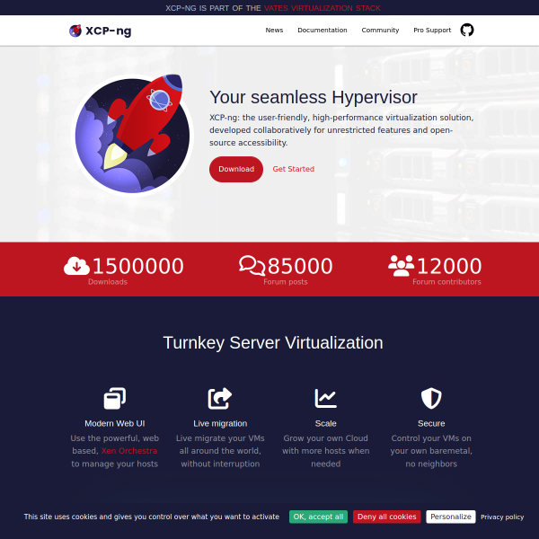Click the 'Control your VMs' description
539x539 pixels.
[x=431, y=451]
